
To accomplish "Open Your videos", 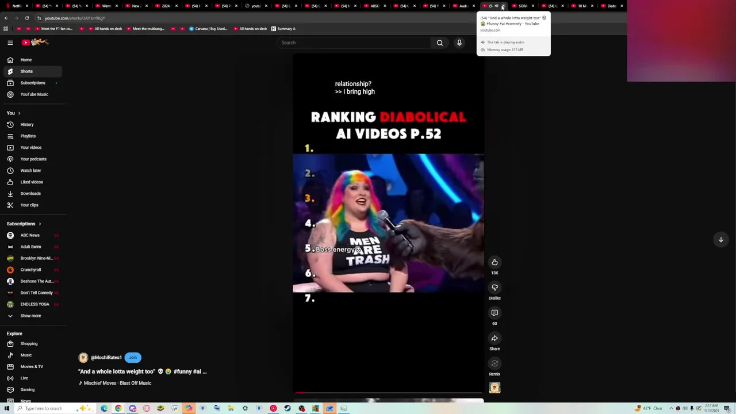I will (32, 148).
